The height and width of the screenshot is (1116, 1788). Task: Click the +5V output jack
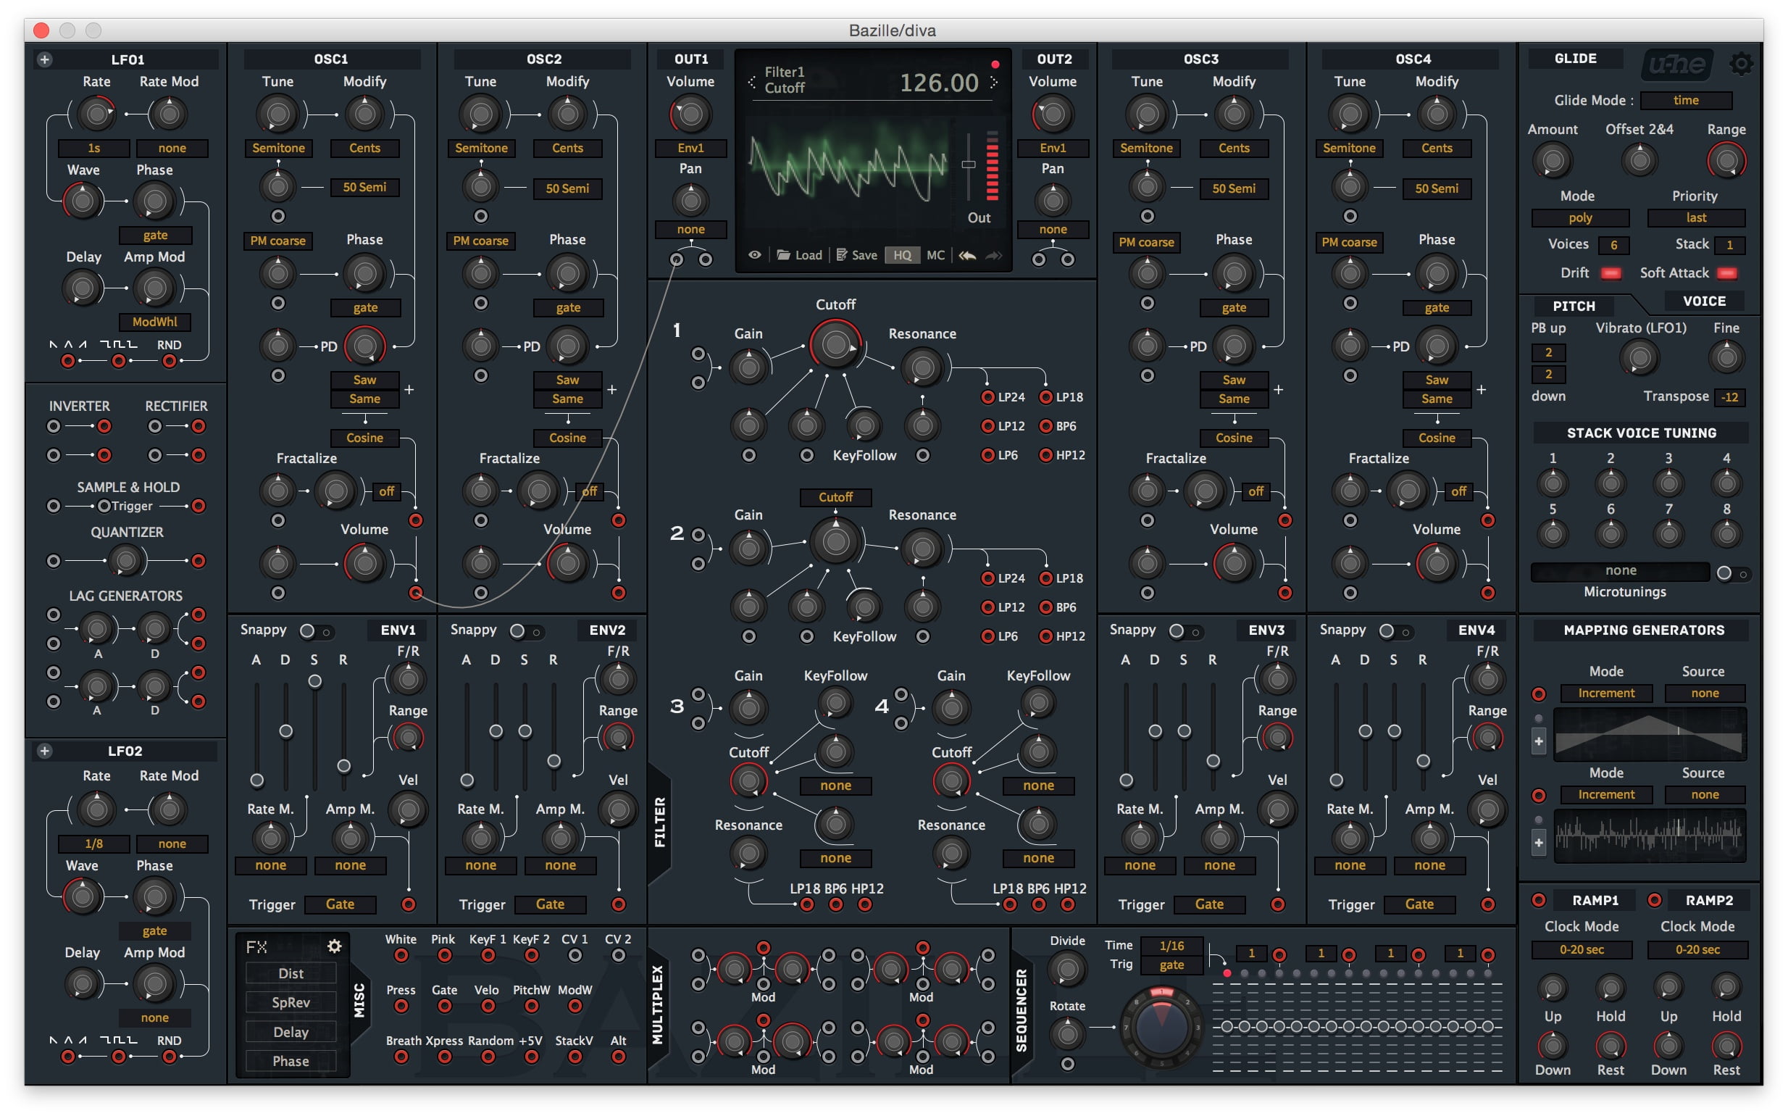pyautogui.click(x=531, y=1057)
